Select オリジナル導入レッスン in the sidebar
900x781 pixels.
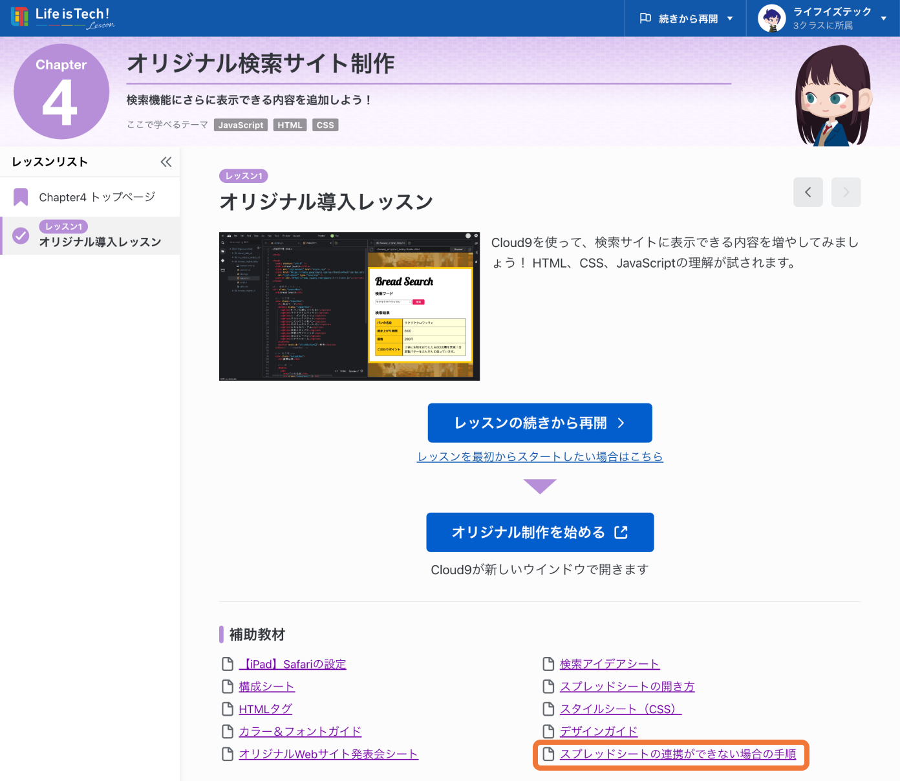[x=100, y=242]
